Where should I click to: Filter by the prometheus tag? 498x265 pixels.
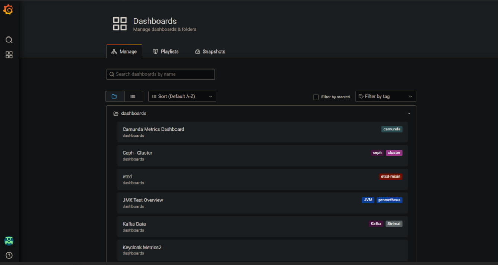pos(389,200)
